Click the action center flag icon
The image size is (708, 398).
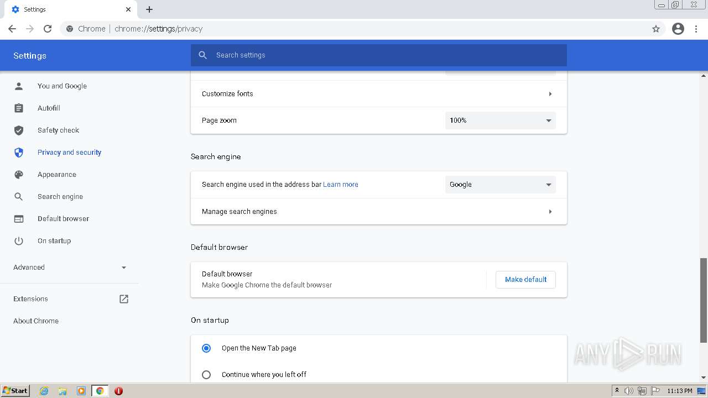tap(655, 391)
